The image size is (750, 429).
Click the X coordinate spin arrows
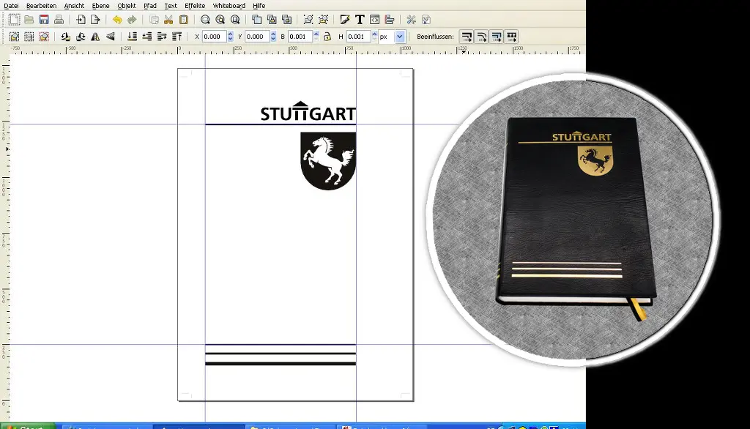tap(230, 37)
